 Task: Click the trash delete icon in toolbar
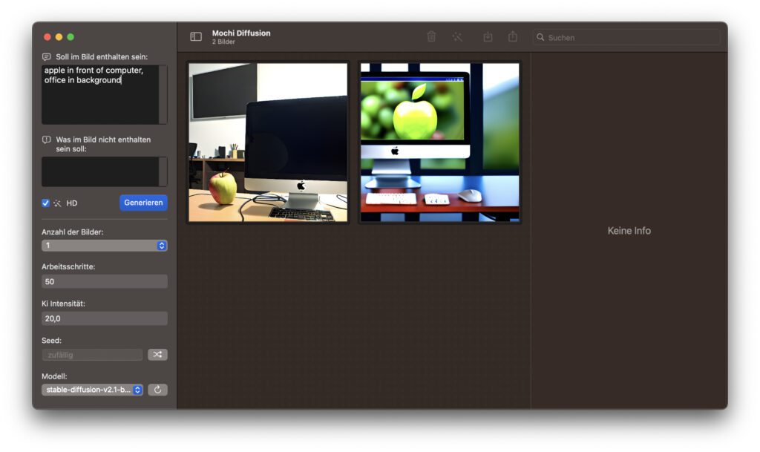[431, 36]
